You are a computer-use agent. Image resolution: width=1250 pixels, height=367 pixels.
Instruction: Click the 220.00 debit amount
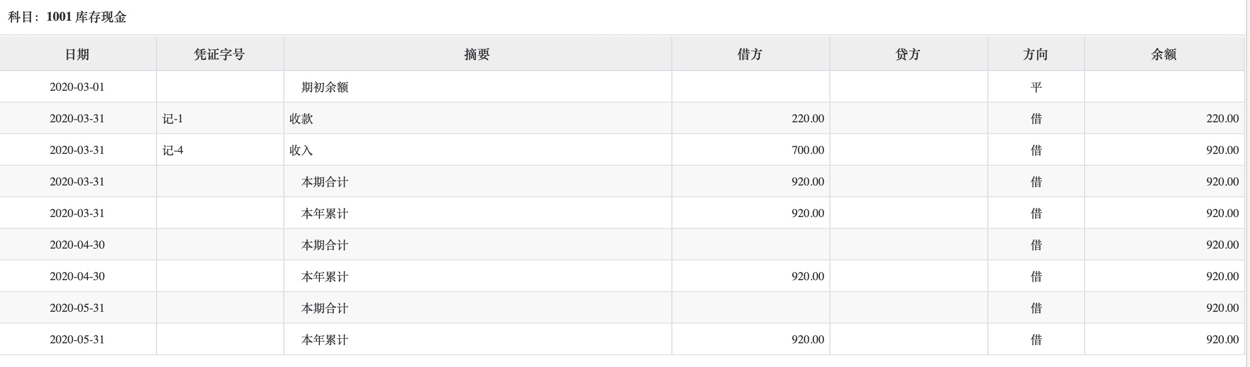[x=808, y=118]
